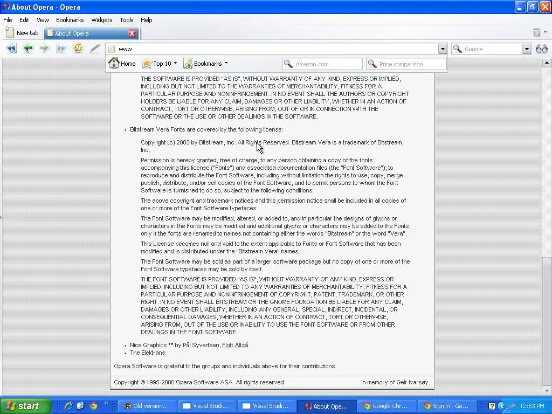
Task: Open the Bookmarks menu
Action: click(70, 20)
